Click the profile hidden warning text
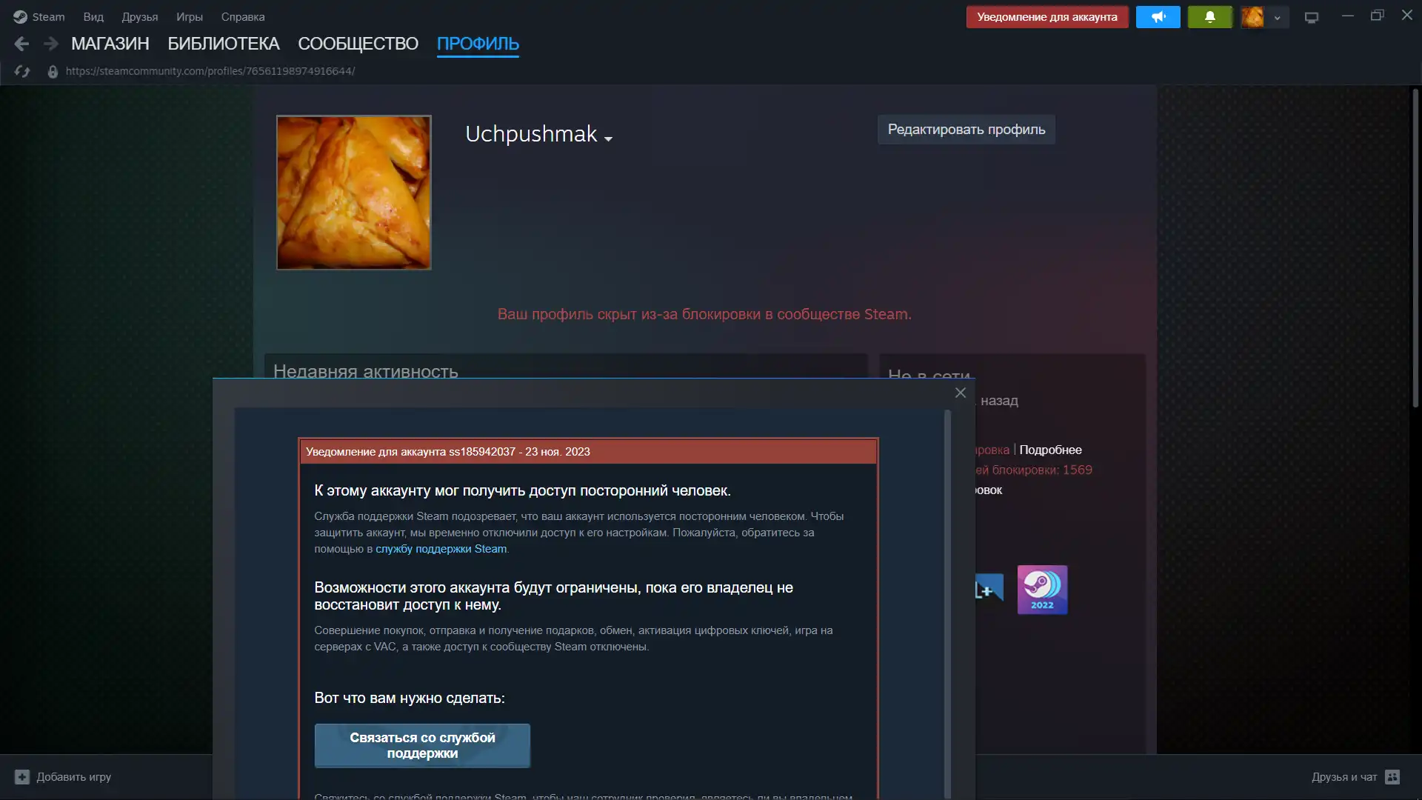Image resolution: width=1422 pixels, height=800 pixels. tap(704, 314)
